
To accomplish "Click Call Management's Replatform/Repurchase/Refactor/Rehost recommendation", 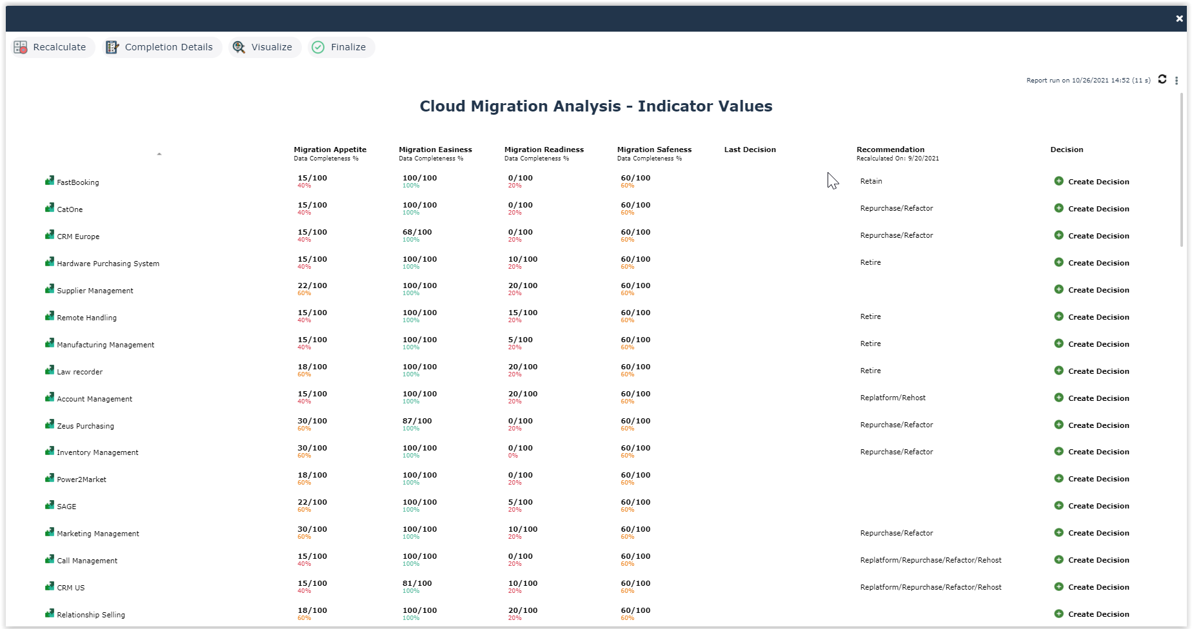I will [931, 560].
